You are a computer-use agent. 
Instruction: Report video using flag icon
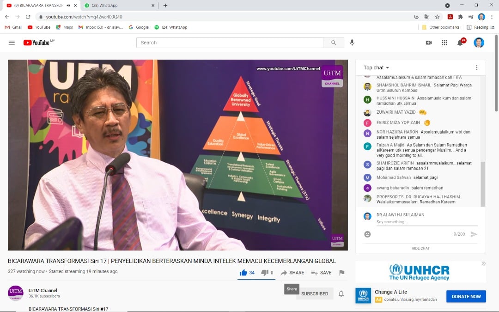[342, 273]
